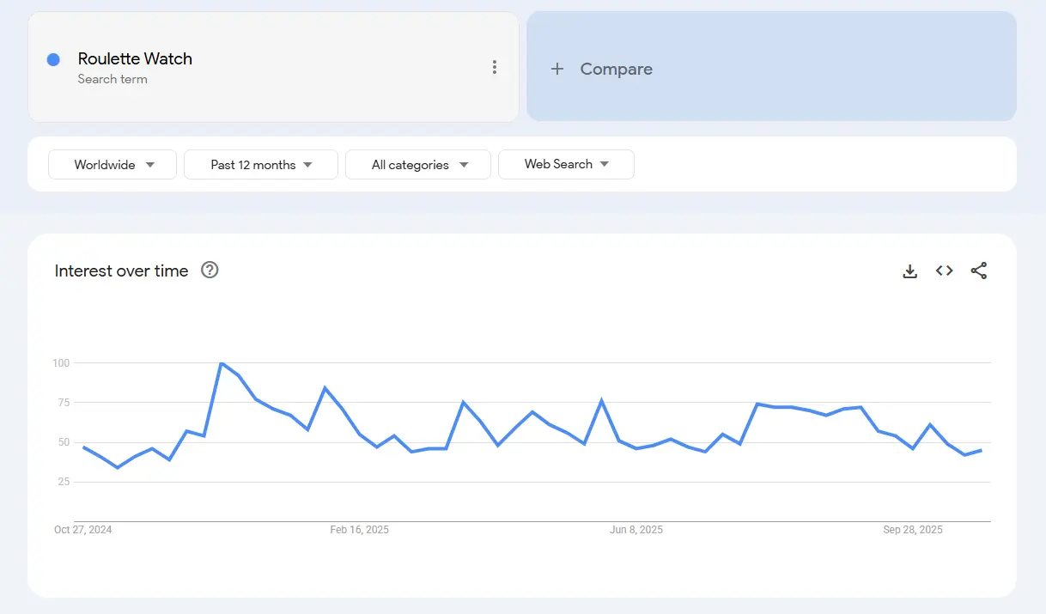Click the blue dot marker for Roulette Watch term
This screenshot has width=1046, height=614.
[x=54, y=58]
